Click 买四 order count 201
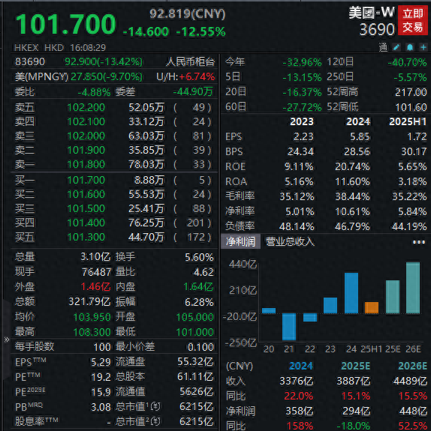This screenshot has height=431, width=431. tap(195, 223)
